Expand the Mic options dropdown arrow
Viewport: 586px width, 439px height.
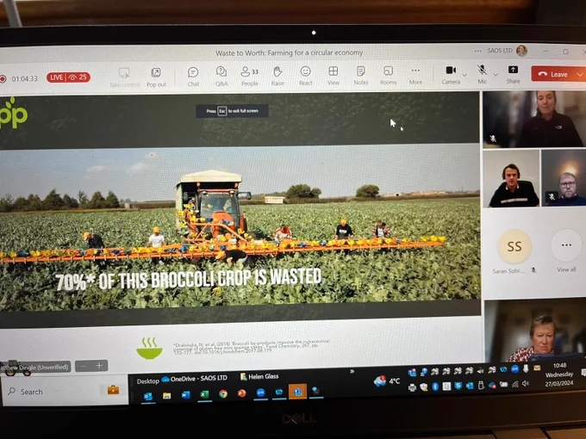coord(496,74)
